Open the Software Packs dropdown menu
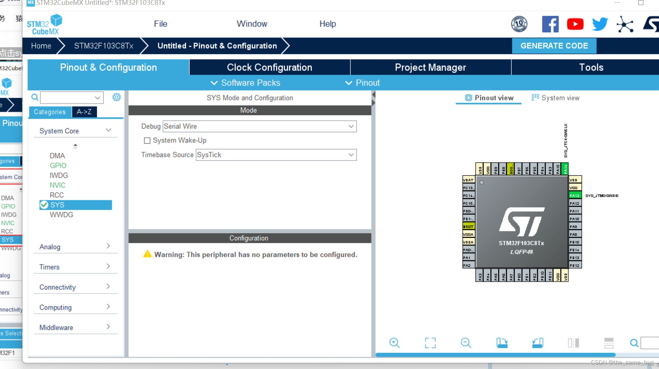 [245, 83]
